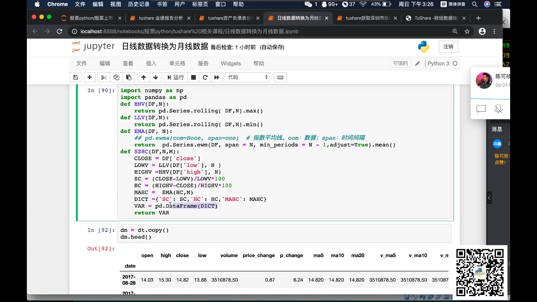Cut selected cell using scissors icon
The height and width of the screenshot is (302, 537).
pos(104,77)
